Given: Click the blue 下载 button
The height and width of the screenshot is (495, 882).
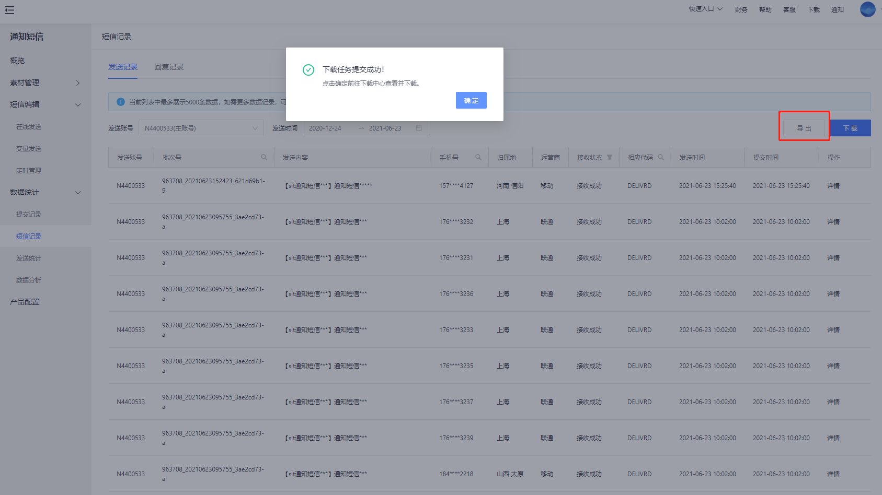Looking at the screenshot, I should click(x=850, y=128).
